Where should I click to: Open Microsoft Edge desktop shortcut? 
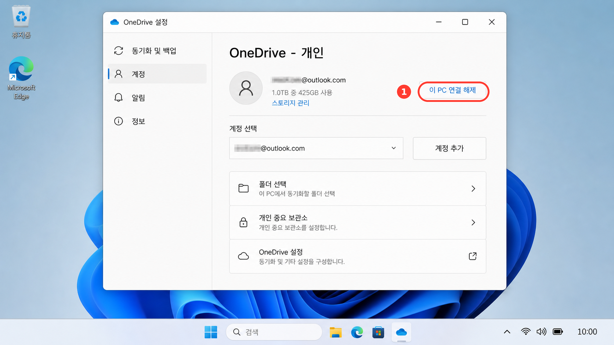tap(21, 78)
